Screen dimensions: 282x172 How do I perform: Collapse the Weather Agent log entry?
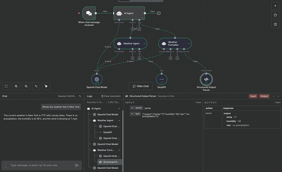(x=119, y=120)
